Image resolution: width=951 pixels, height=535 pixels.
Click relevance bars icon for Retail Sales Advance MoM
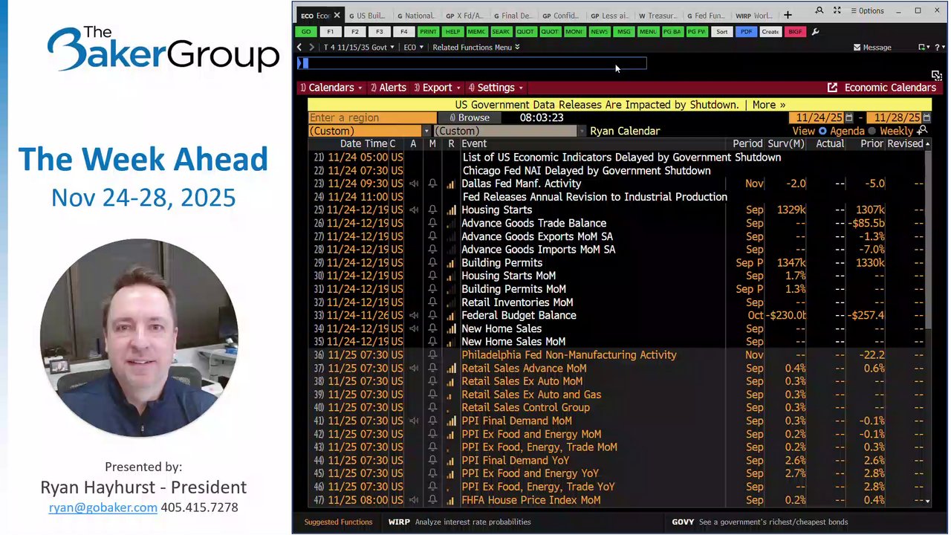[x=451, y=369]
